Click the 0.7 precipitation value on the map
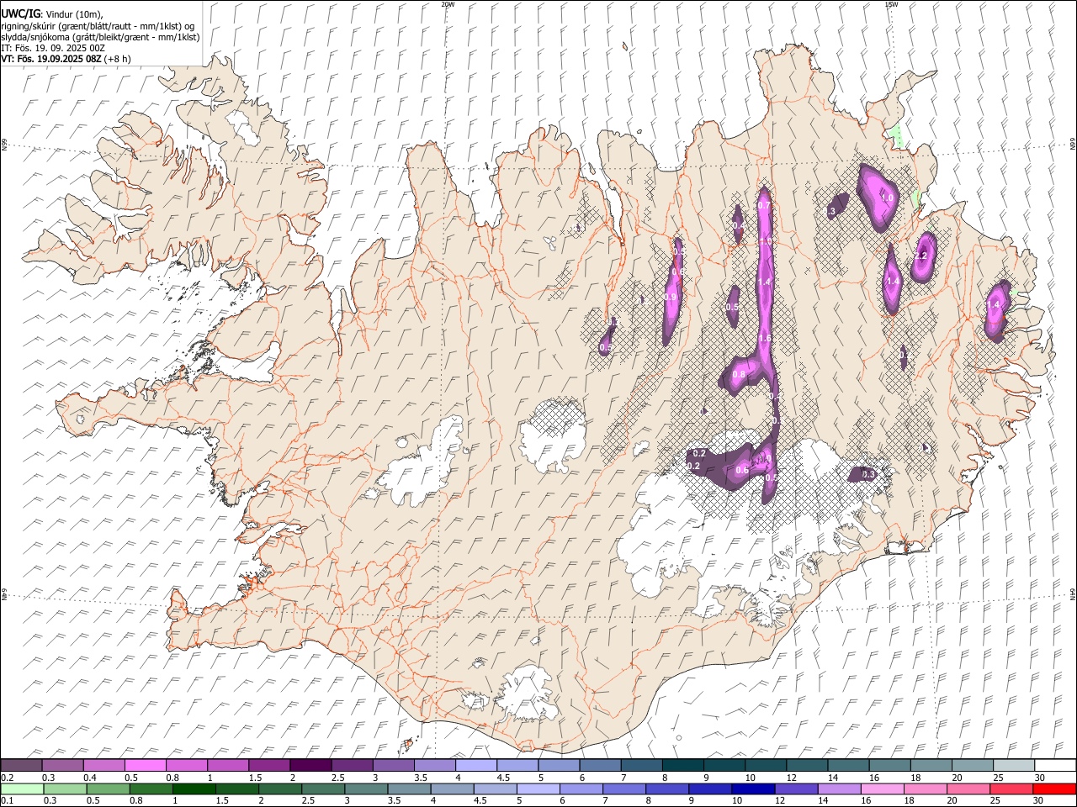Viewport: 1077px width, 807px height. pyautogui.click(x=764, y=205)
